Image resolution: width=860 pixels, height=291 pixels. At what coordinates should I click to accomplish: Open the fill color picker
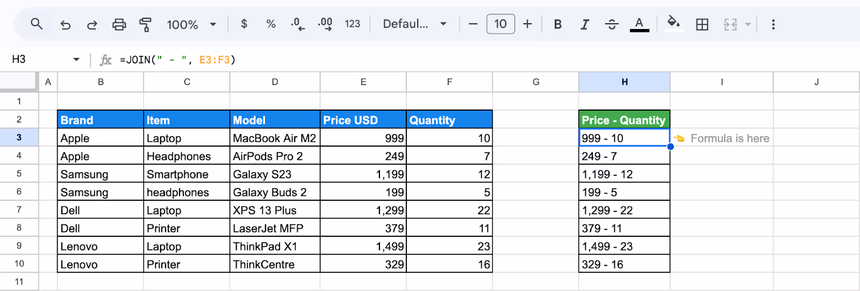[x=673, y=24]
